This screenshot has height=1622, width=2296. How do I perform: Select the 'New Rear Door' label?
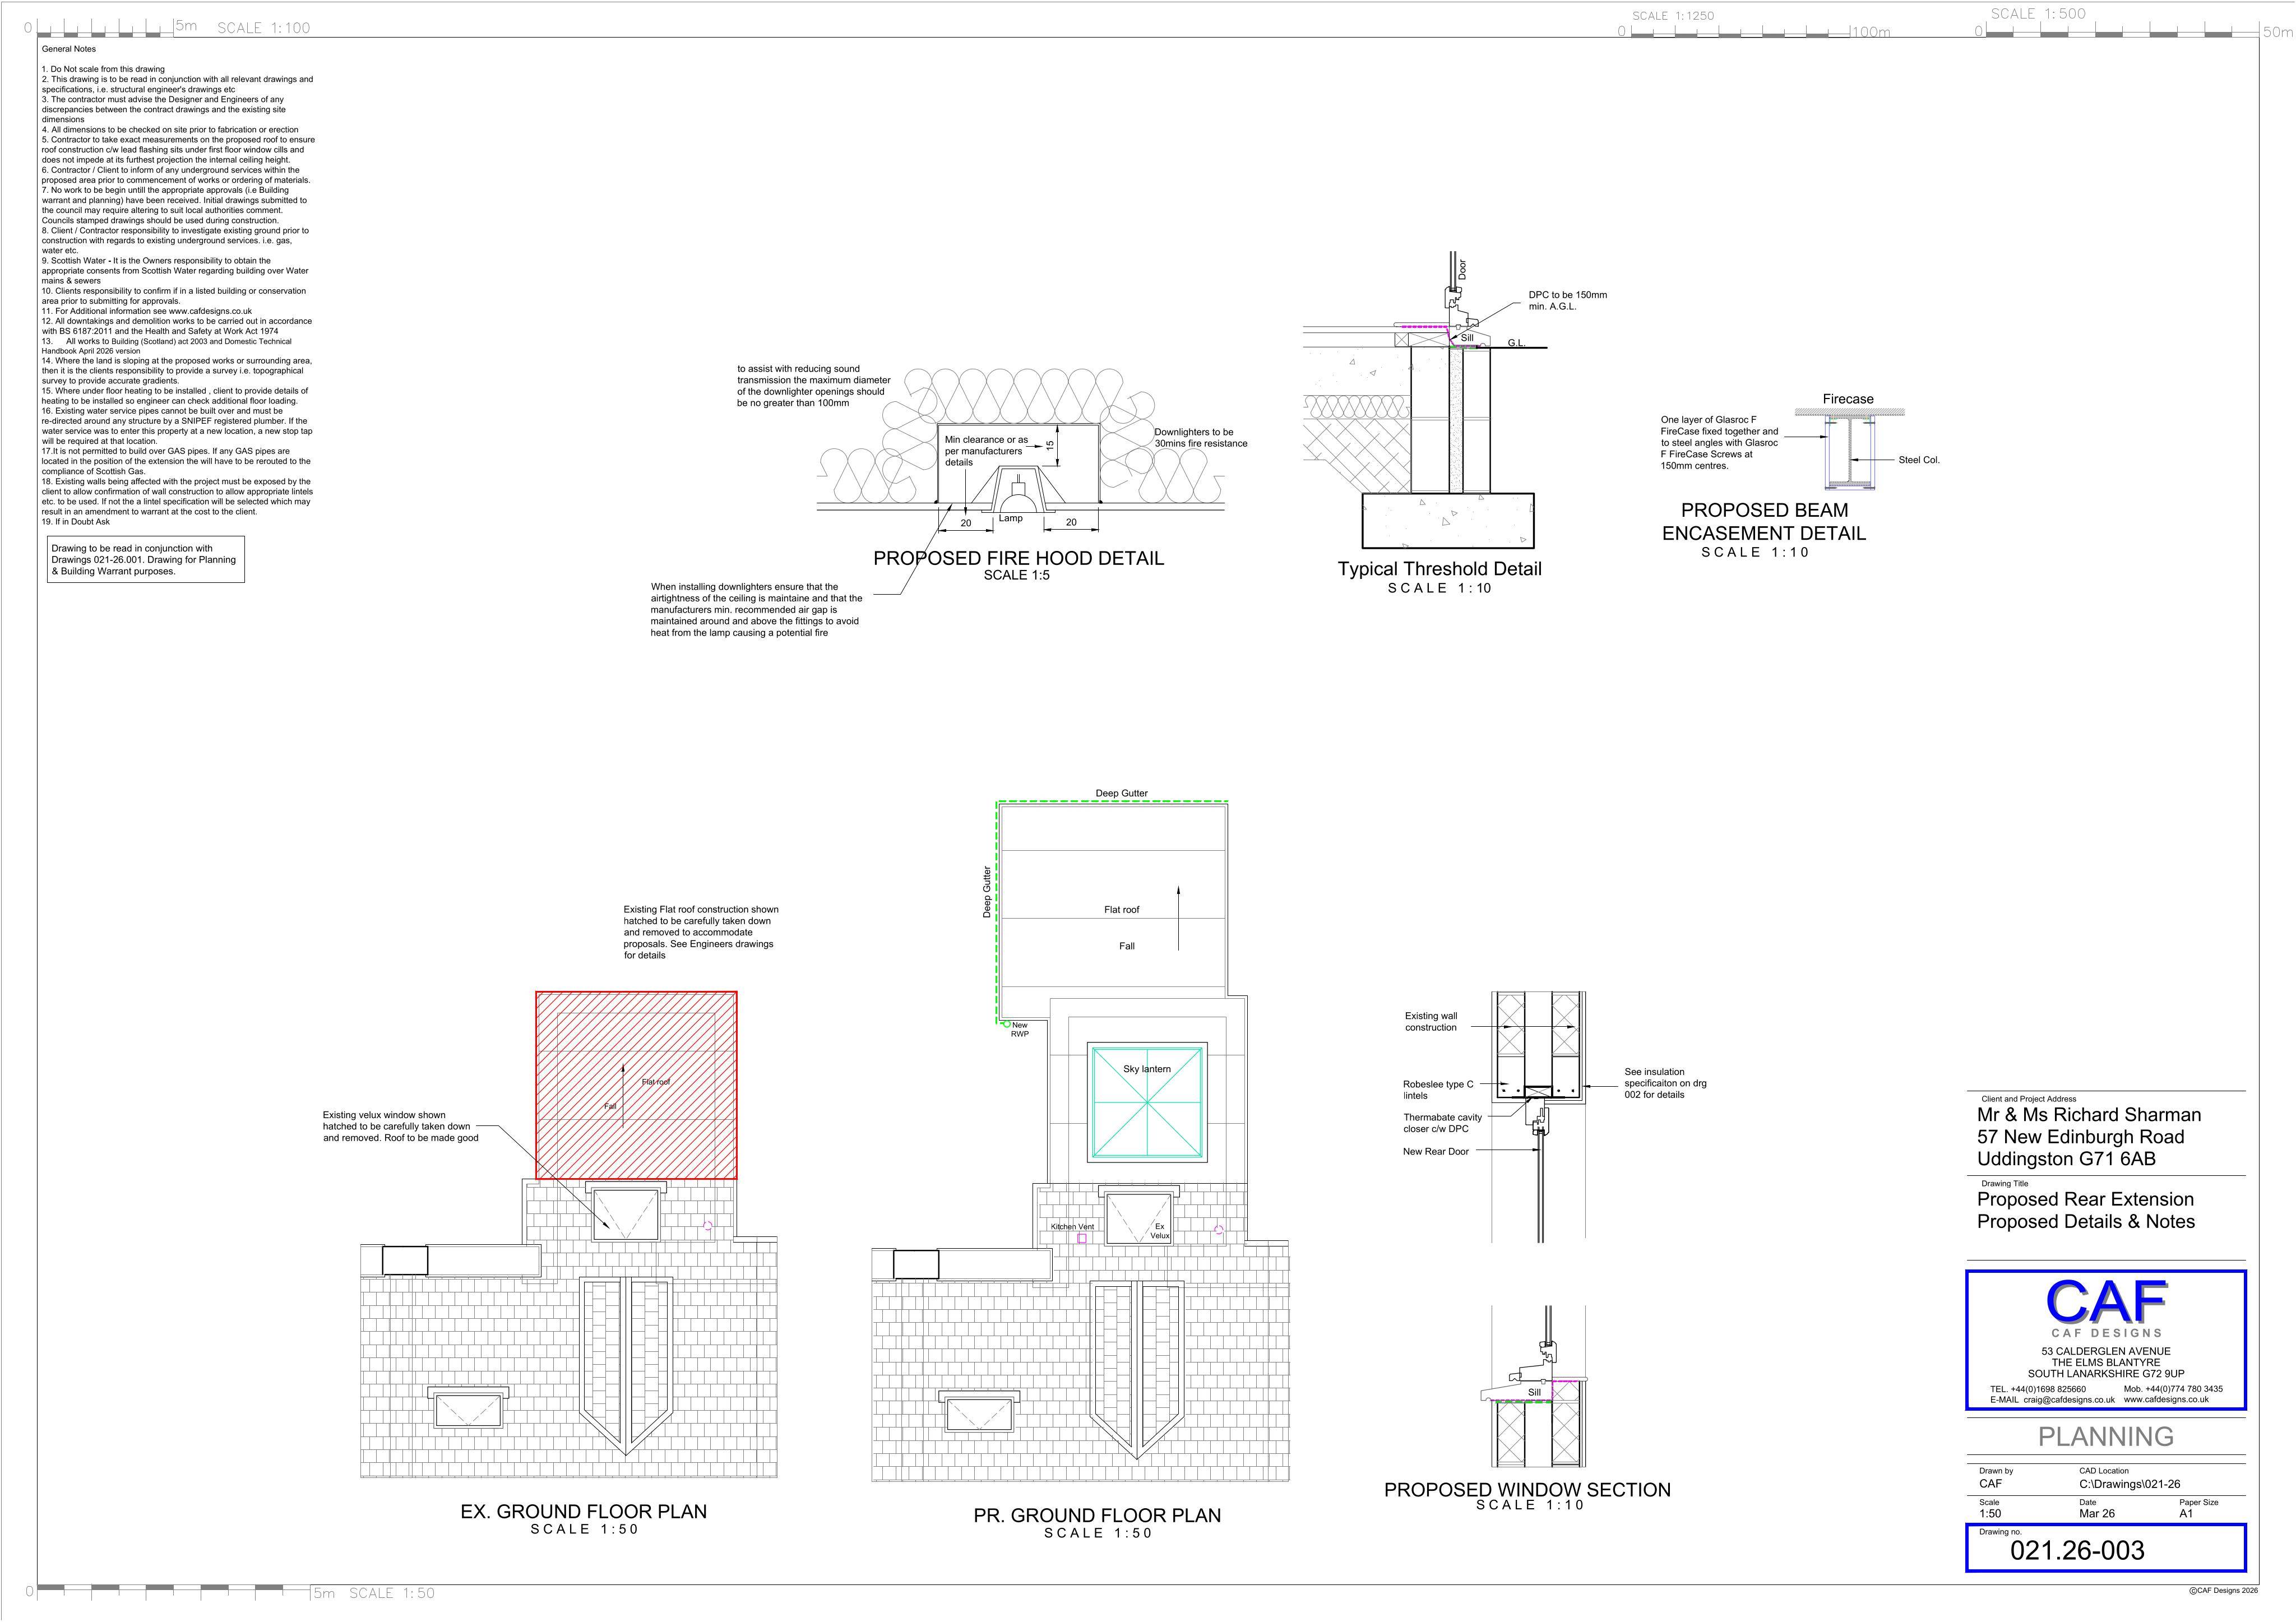click(1435, 1152)
